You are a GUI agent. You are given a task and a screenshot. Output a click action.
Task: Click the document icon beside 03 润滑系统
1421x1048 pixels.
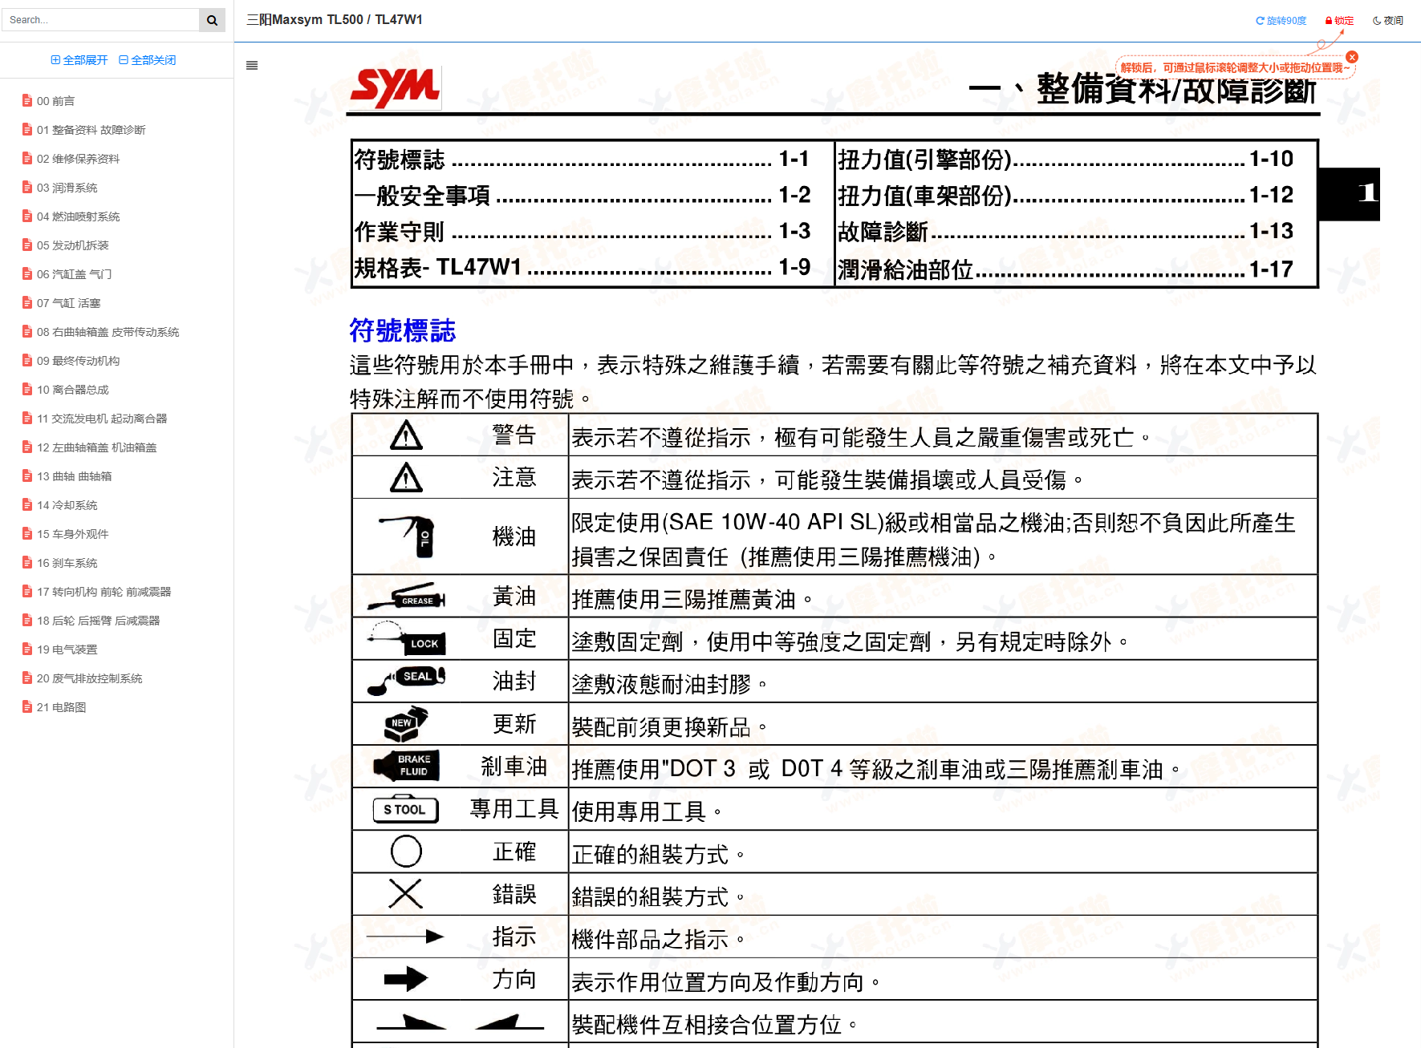coord(27,188)
